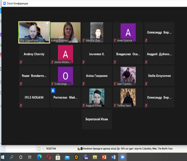
Task: Click muted mic icon on Андрей Дубове... tile
Action: click(146, 62)
